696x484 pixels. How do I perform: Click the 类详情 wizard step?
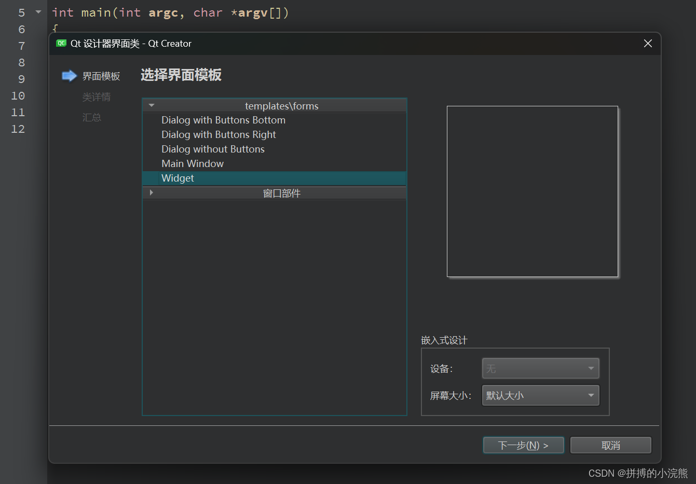(x=97, y=97)
